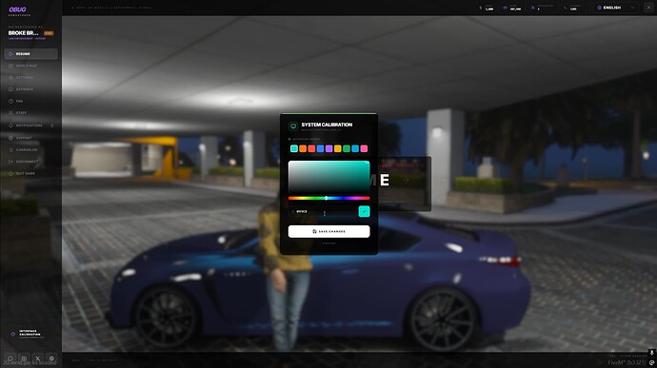Open the FAQ menu entry
The image size is (657, 368).
[x=31, y=101]
